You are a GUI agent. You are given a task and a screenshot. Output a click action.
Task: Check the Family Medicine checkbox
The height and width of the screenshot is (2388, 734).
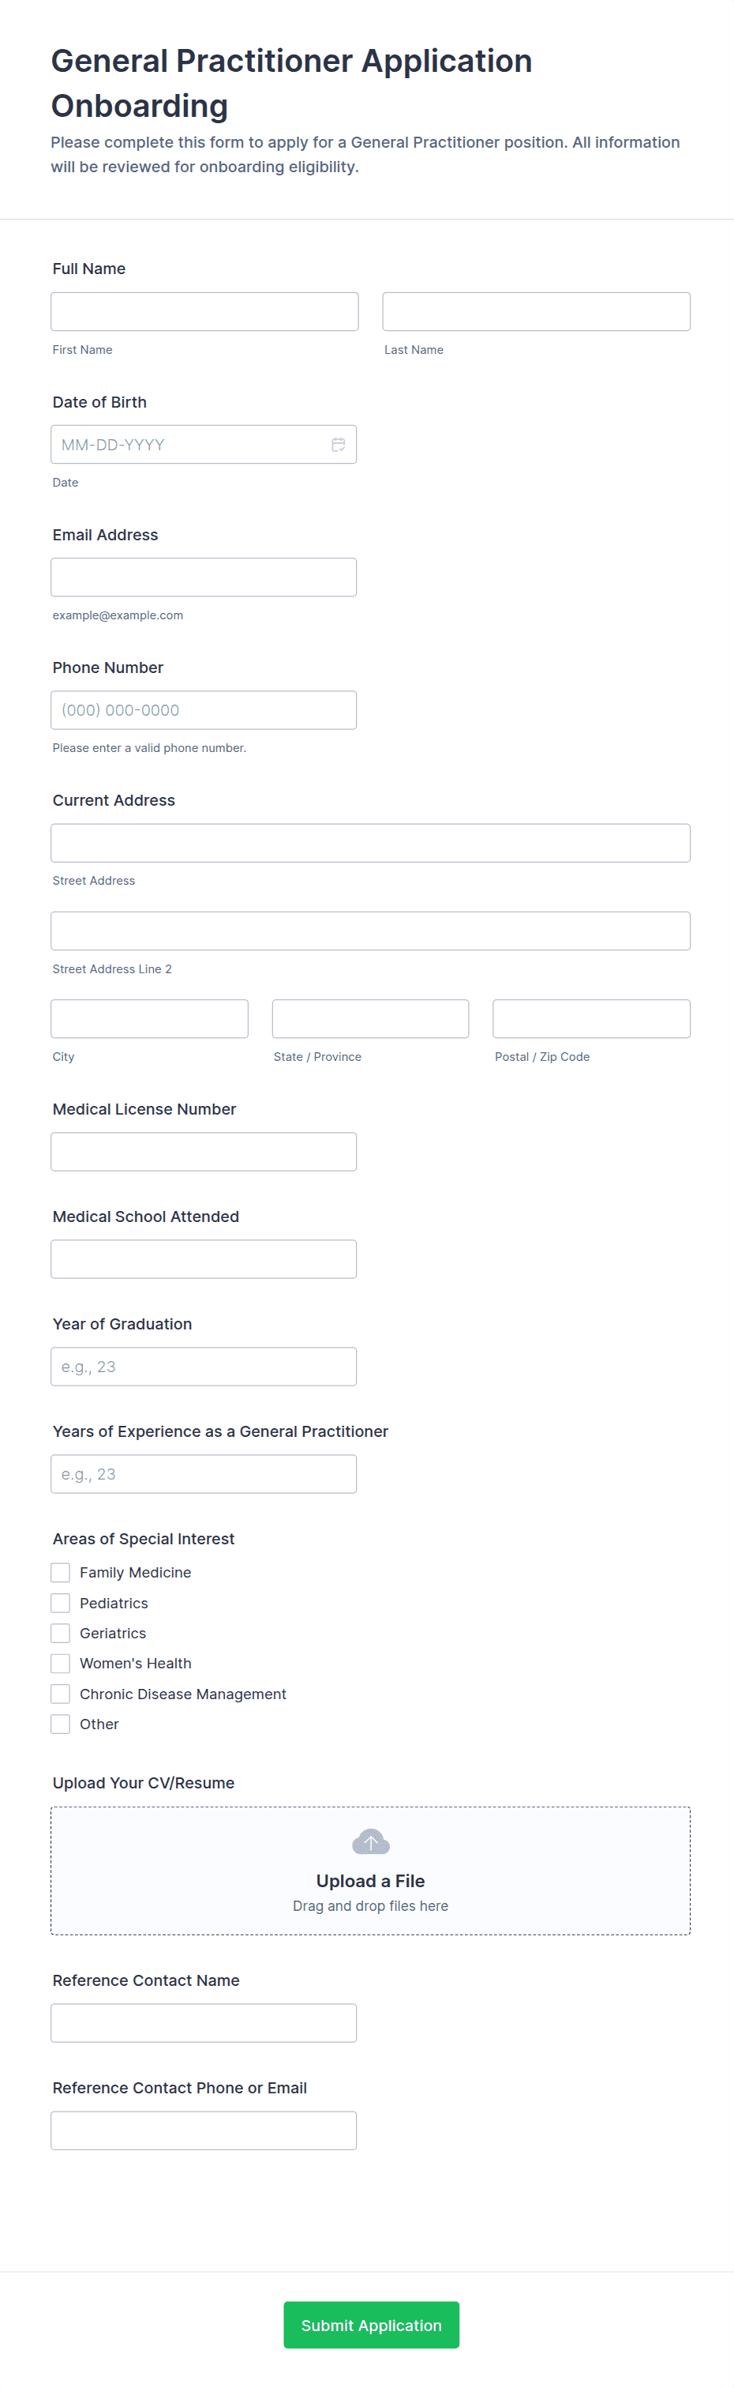point(60,1572)
